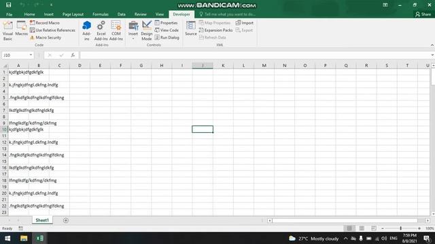Open control Properties
This screenshot has width=435, height=244.
[x=166, y=22]
